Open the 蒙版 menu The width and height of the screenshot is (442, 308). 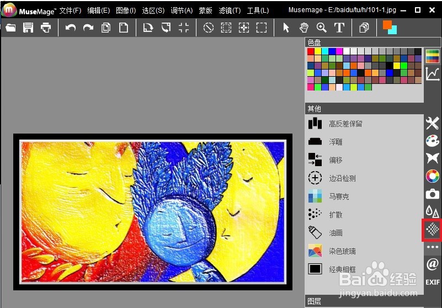[x=205, y=10]
